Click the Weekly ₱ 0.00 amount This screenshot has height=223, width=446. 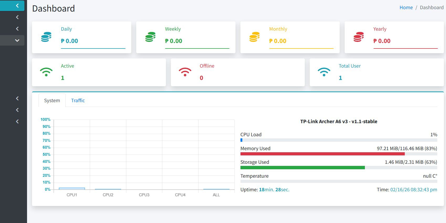pyautogui.click(x=174, y=41)
